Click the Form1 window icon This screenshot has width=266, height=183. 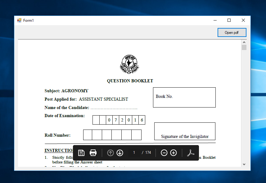pos(19,21)
